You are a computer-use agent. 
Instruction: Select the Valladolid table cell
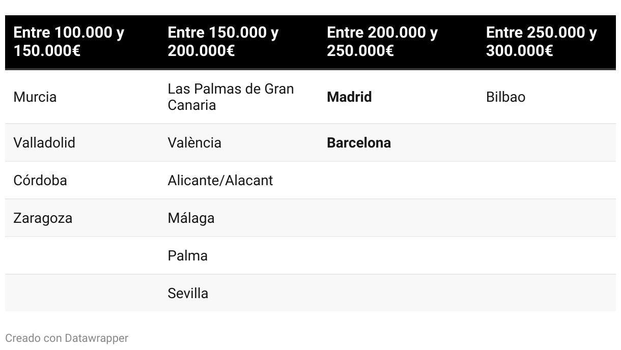point(44,143)
